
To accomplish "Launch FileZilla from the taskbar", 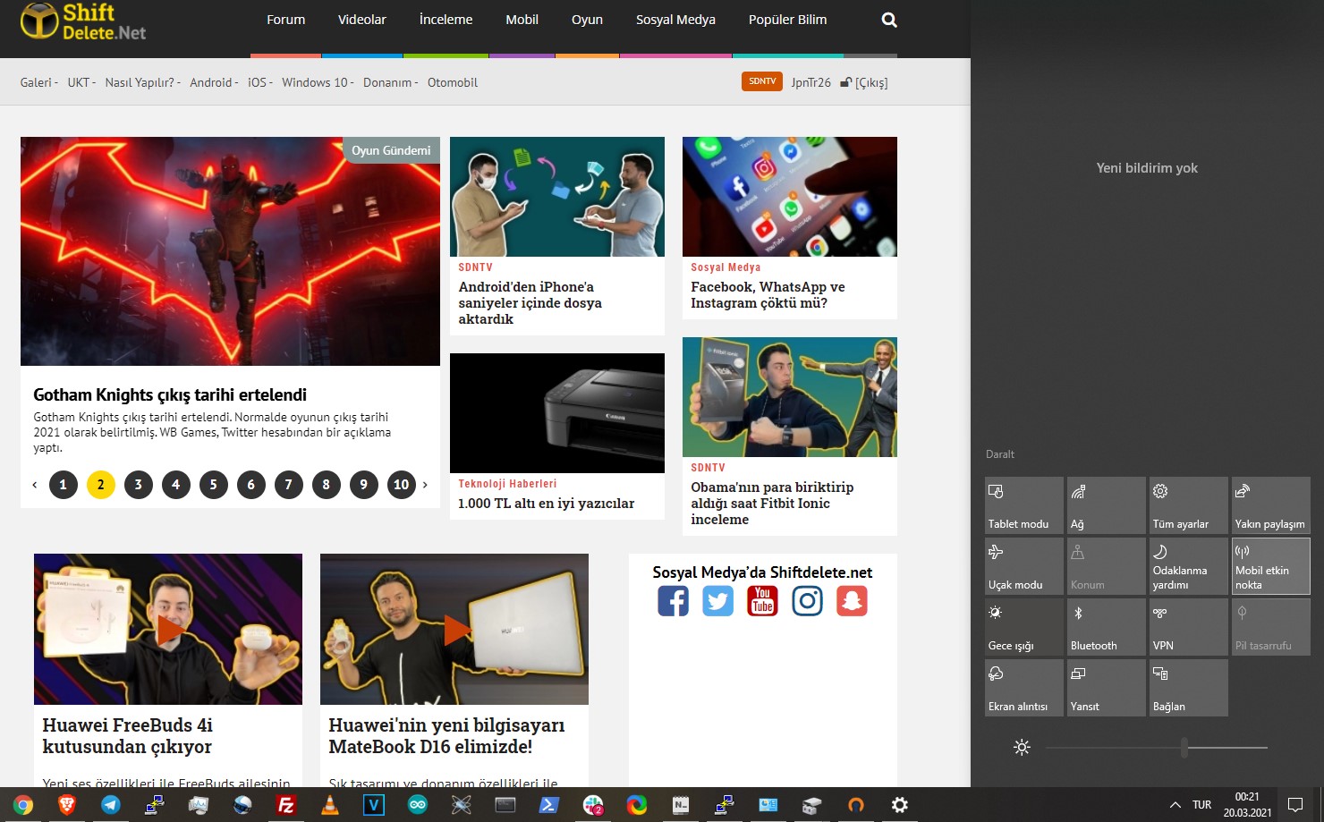I will point(286,805).
